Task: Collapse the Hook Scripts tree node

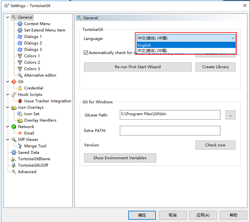Action: click(x=7, y=95)
